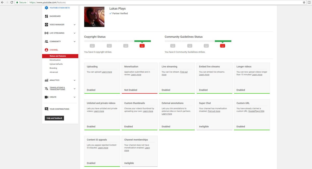This screenshot has height=169, width=312.
Task: Click Learn more in the Uploading card
Action: 107,72
